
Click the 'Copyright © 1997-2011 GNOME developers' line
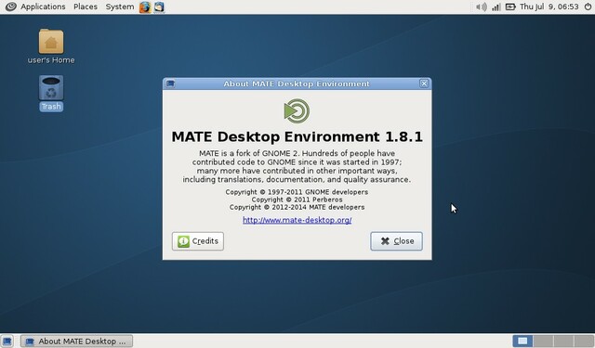pyautogui.click(x=297, y=192)
